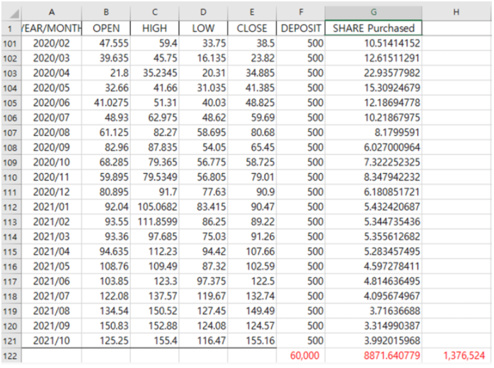
Task: Select row 110 header
Action: pos(11,177)
